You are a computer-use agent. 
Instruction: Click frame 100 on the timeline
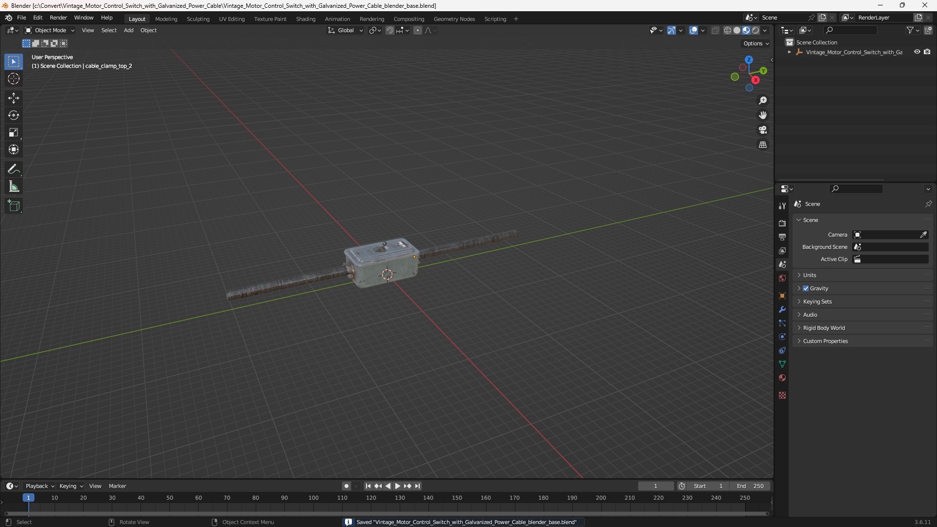click(313, 498)
